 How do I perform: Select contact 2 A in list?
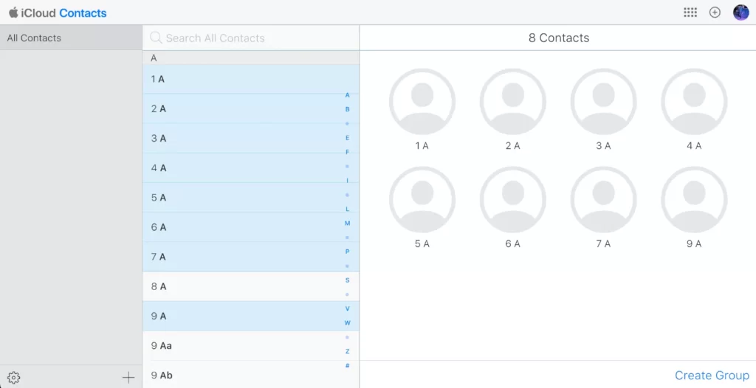tap(251, 109)
